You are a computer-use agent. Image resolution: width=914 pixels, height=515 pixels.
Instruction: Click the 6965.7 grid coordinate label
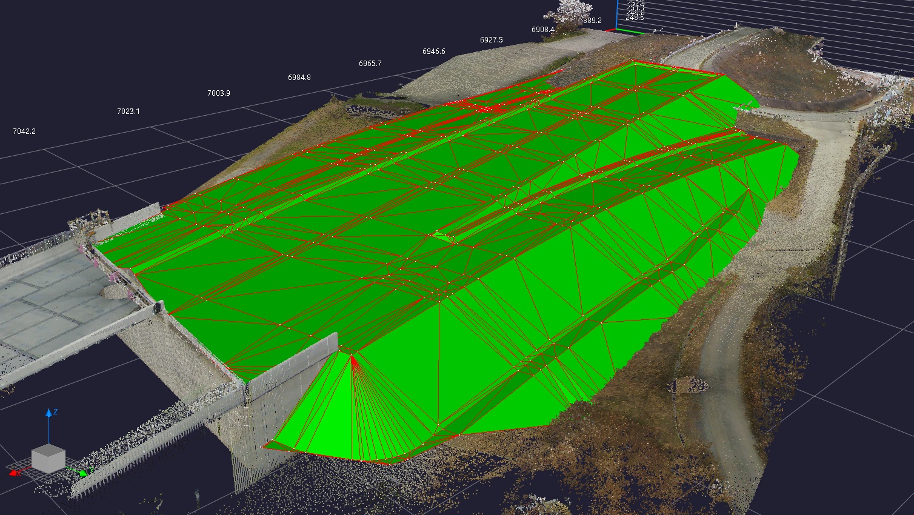point(370,64)
